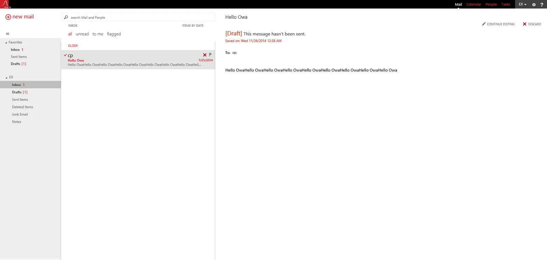Screen dimensions: 547x260
Task: Click the pencil icon for Continue Editing
Action: (x=484, y=24)
